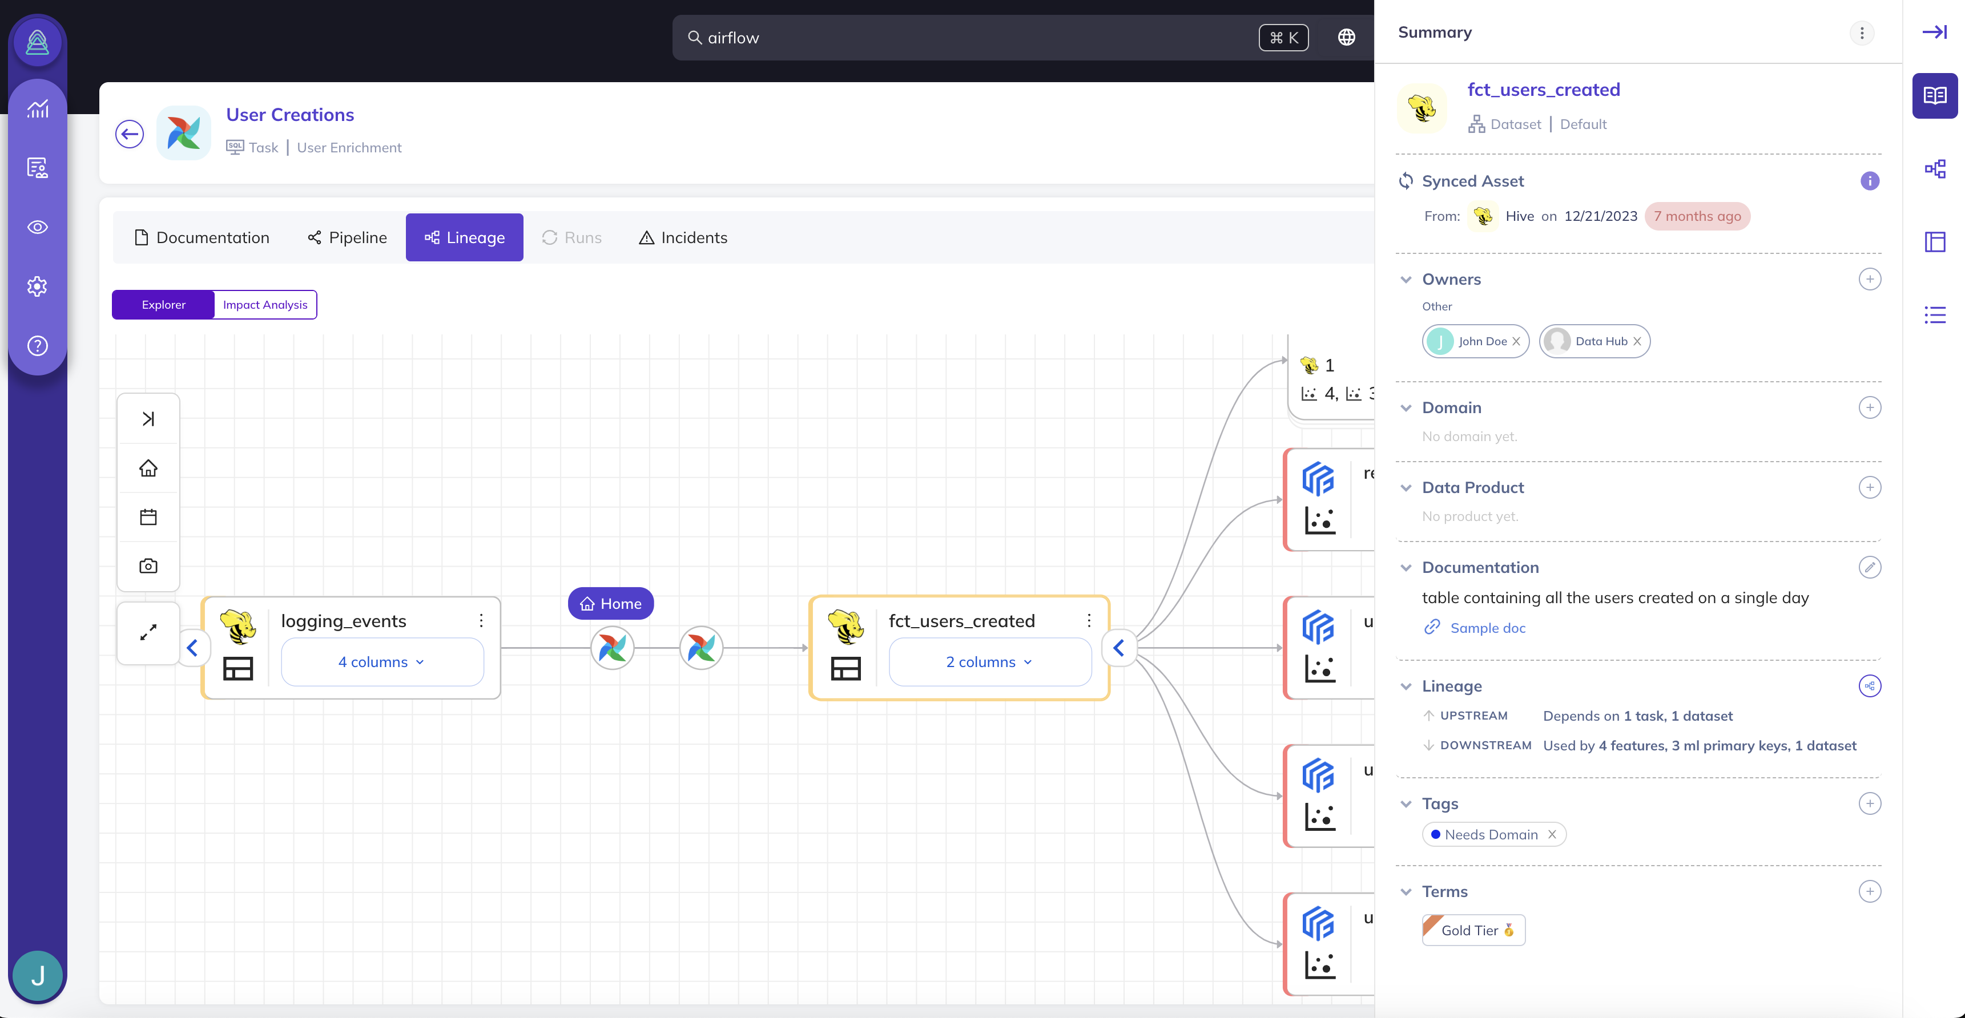The image size is (1965, 1018).
Task: Edit Documentation with the pencil icon
Action: (x=1869, y=567)
